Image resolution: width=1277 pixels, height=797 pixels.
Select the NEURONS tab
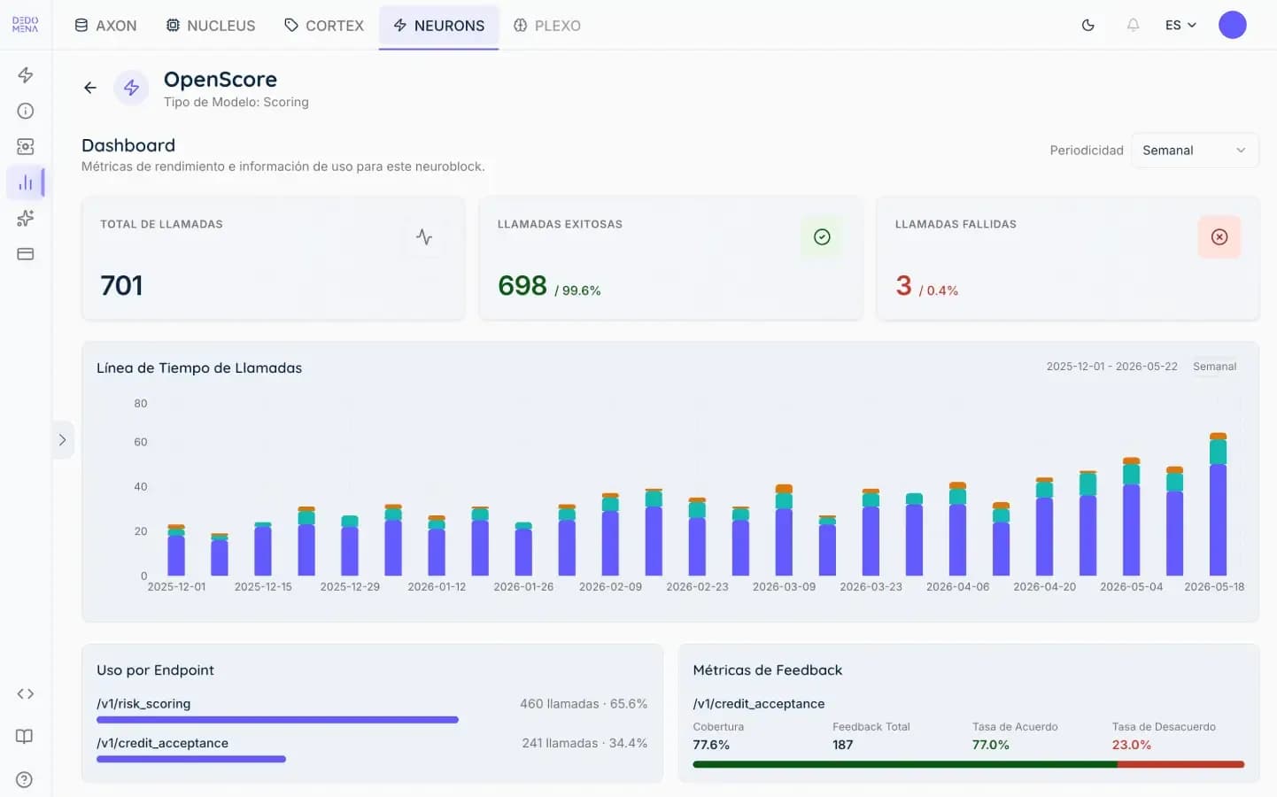(x=439, y=26)
